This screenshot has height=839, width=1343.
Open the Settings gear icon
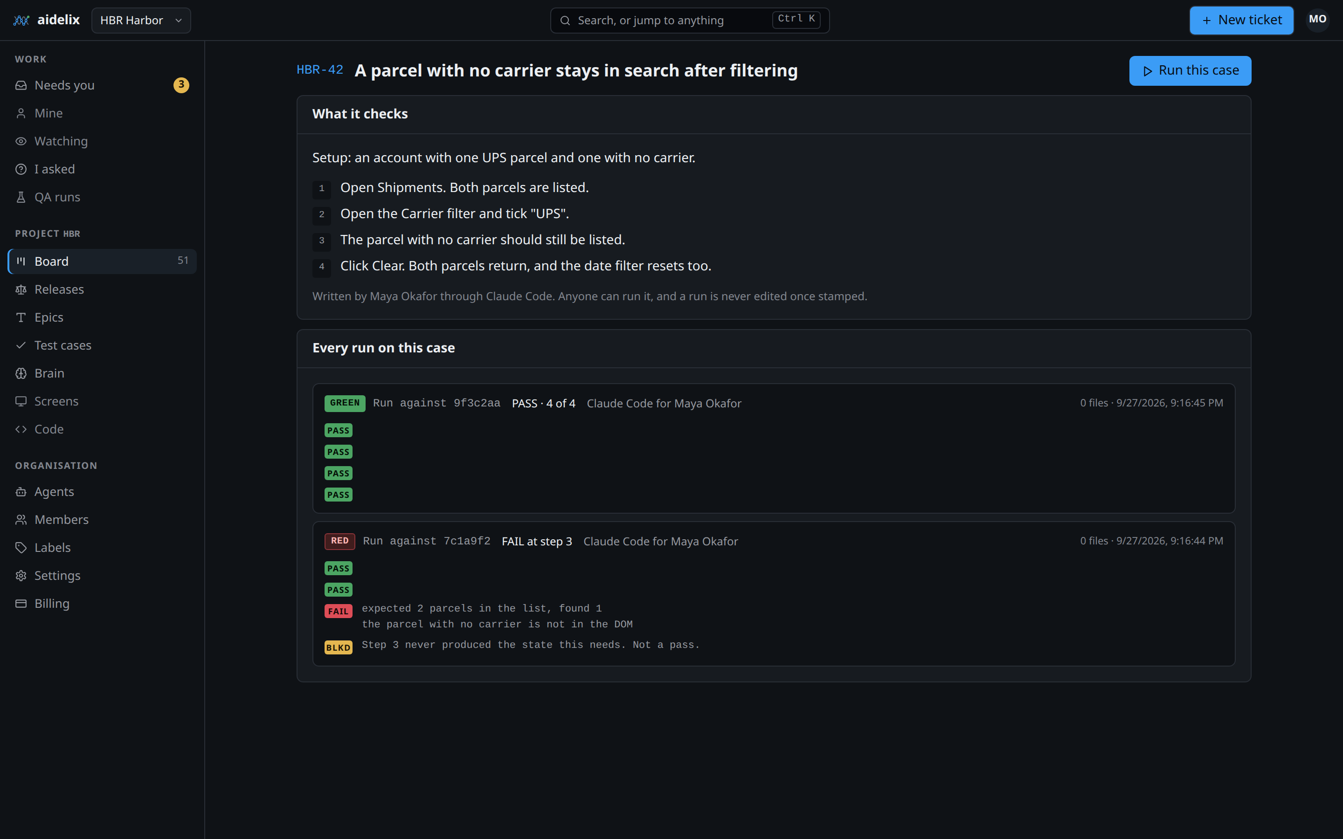point(21,576)
